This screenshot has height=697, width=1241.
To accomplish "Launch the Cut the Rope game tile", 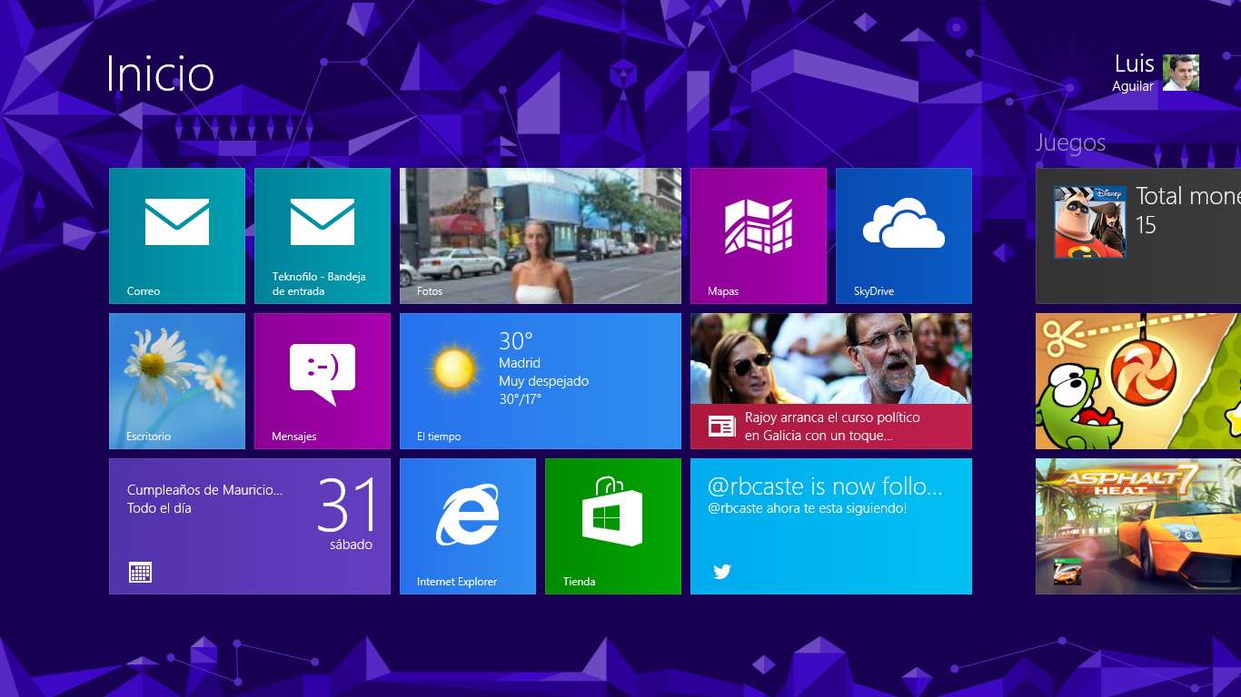I will click(x=1138, y=381).
